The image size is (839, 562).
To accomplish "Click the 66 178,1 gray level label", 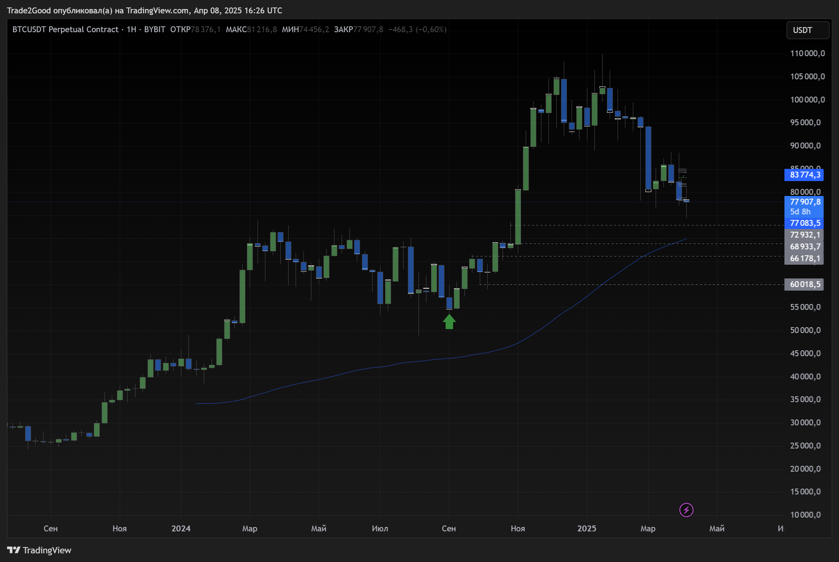I will (804, 258).
